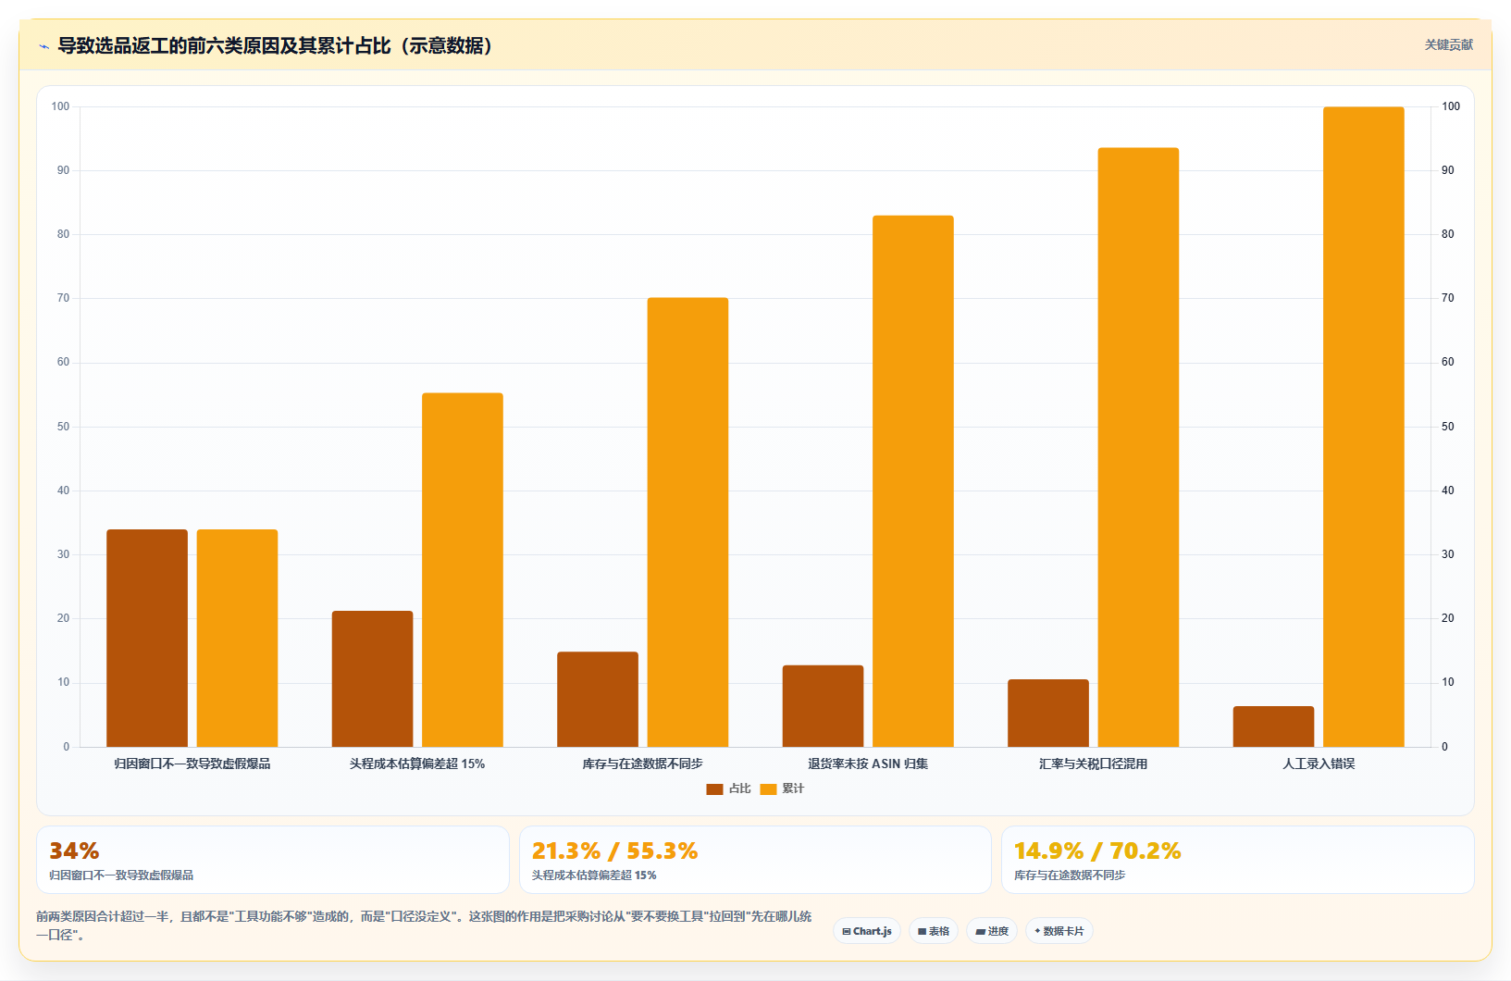Screen dimensions: 1511x981
Task: Toggle the 累计 legend item
Action: click(x=782, y=789)
